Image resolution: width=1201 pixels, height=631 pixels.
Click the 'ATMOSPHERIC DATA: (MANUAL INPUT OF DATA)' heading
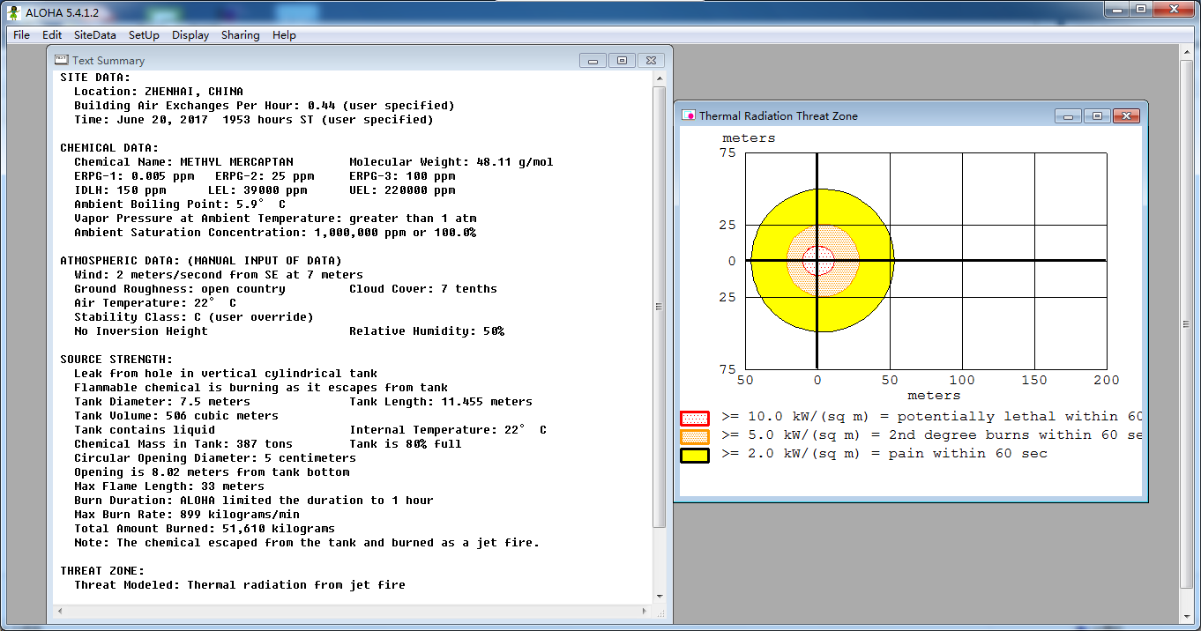click(201, 261)
